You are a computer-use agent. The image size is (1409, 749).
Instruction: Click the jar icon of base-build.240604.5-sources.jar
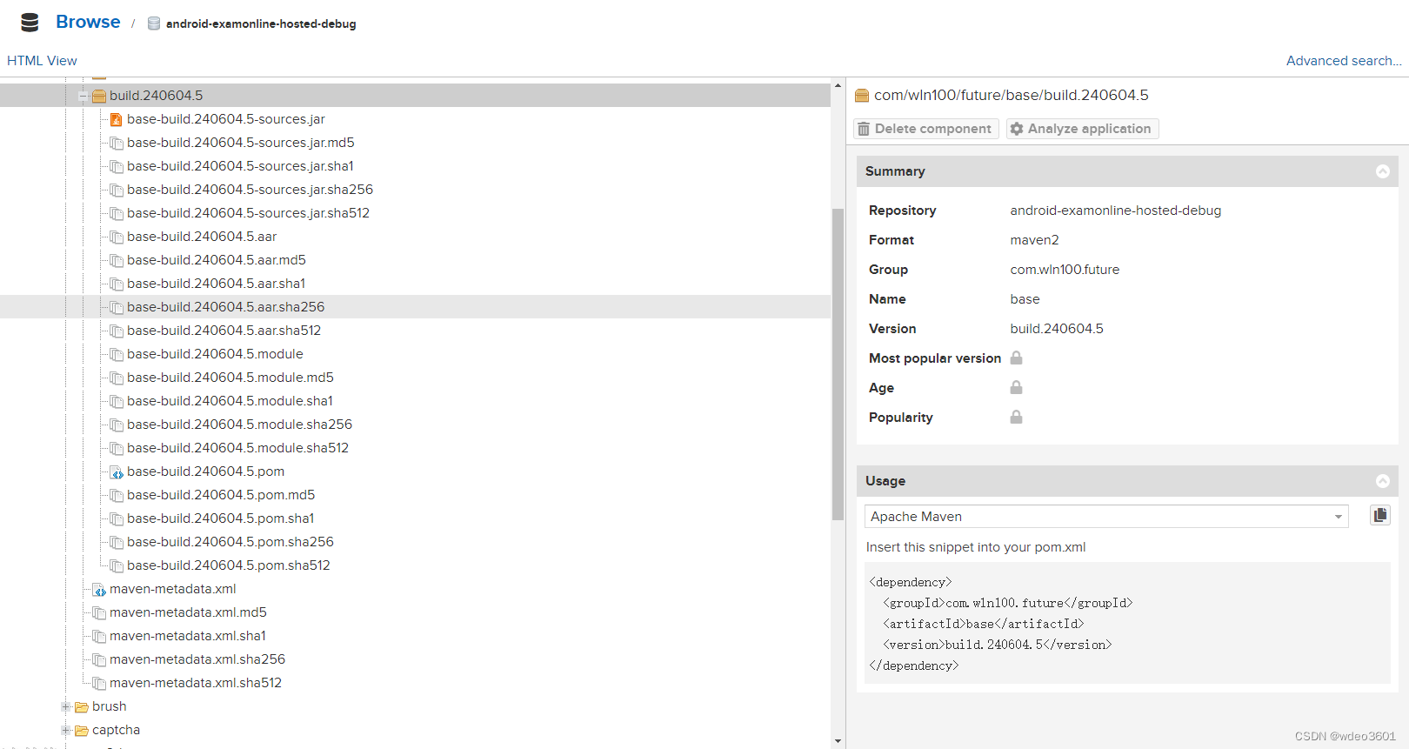click(x=117, y=119)
